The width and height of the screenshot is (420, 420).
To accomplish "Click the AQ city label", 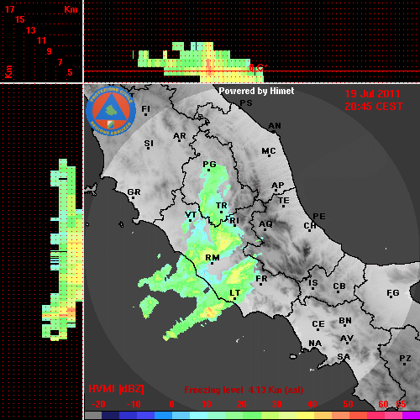I will [265, 224].
